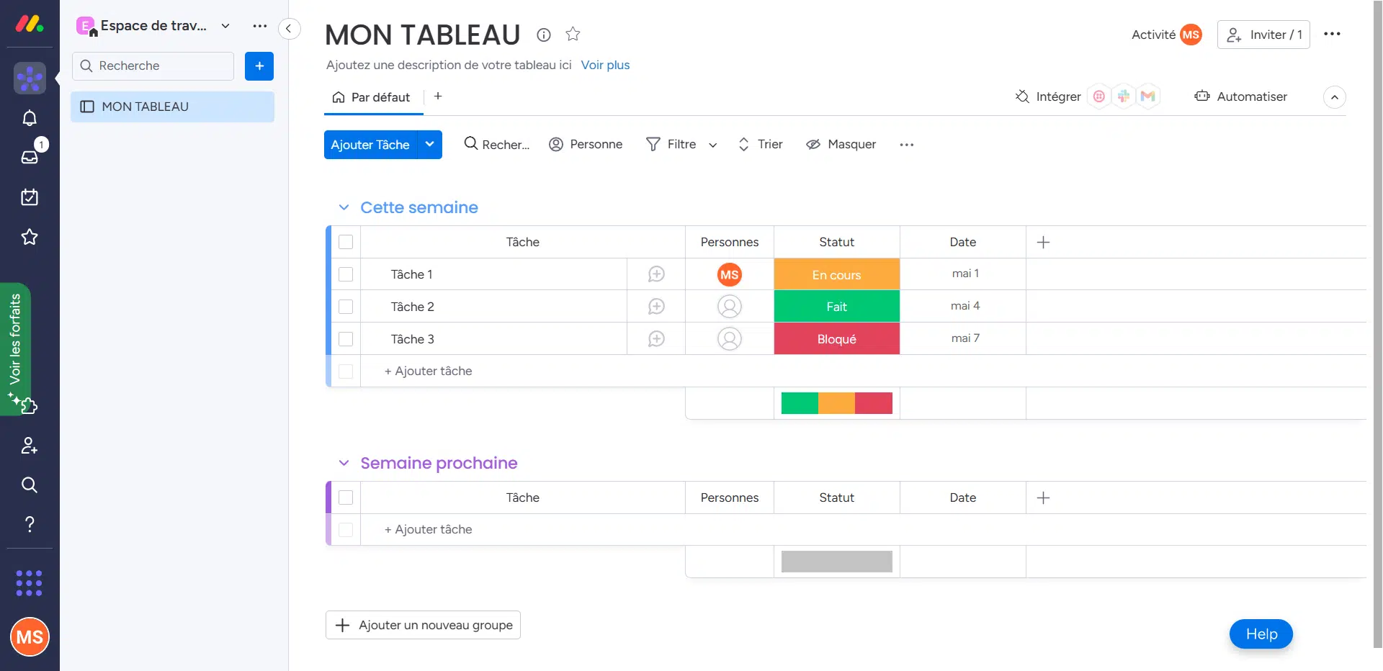Click the Gmail integration icon near Intégrer

point(1148,96)
